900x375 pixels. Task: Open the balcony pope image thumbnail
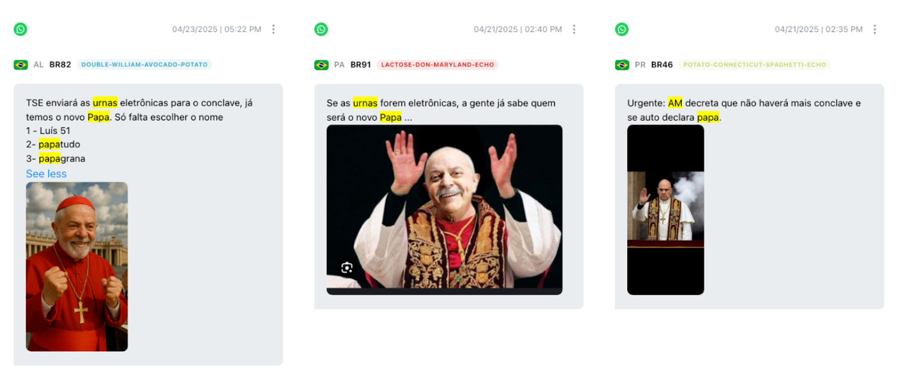point(665,210)
